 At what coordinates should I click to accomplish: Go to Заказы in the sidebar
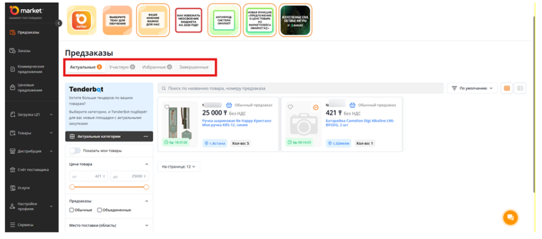(x=23, y=51)
